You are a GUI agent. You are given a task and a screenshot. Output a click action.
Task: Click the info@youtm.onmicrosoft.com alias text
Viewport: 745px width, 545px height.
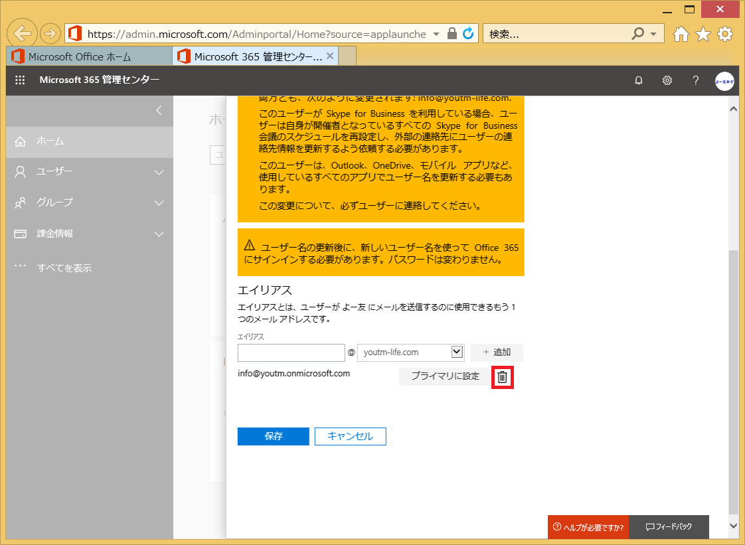(x=293, y=374)
